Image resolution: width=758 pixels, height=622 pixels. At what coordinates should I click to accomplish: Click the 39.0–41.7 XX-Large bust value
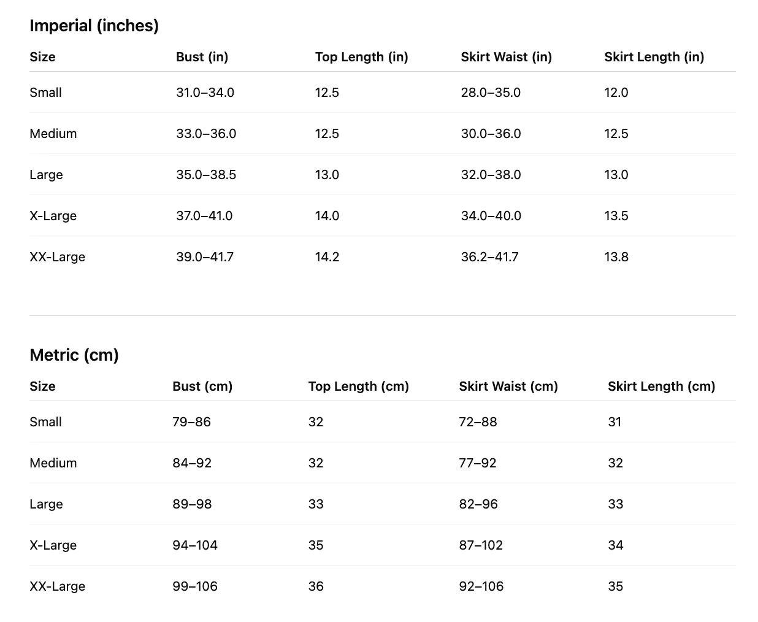(205, 257)
